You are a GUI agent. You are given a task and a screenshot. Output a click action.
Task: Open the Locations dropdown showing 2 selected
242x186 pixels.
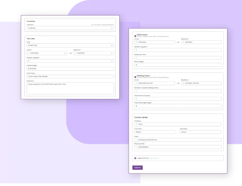pyautogui.click(x=70, y=28)
